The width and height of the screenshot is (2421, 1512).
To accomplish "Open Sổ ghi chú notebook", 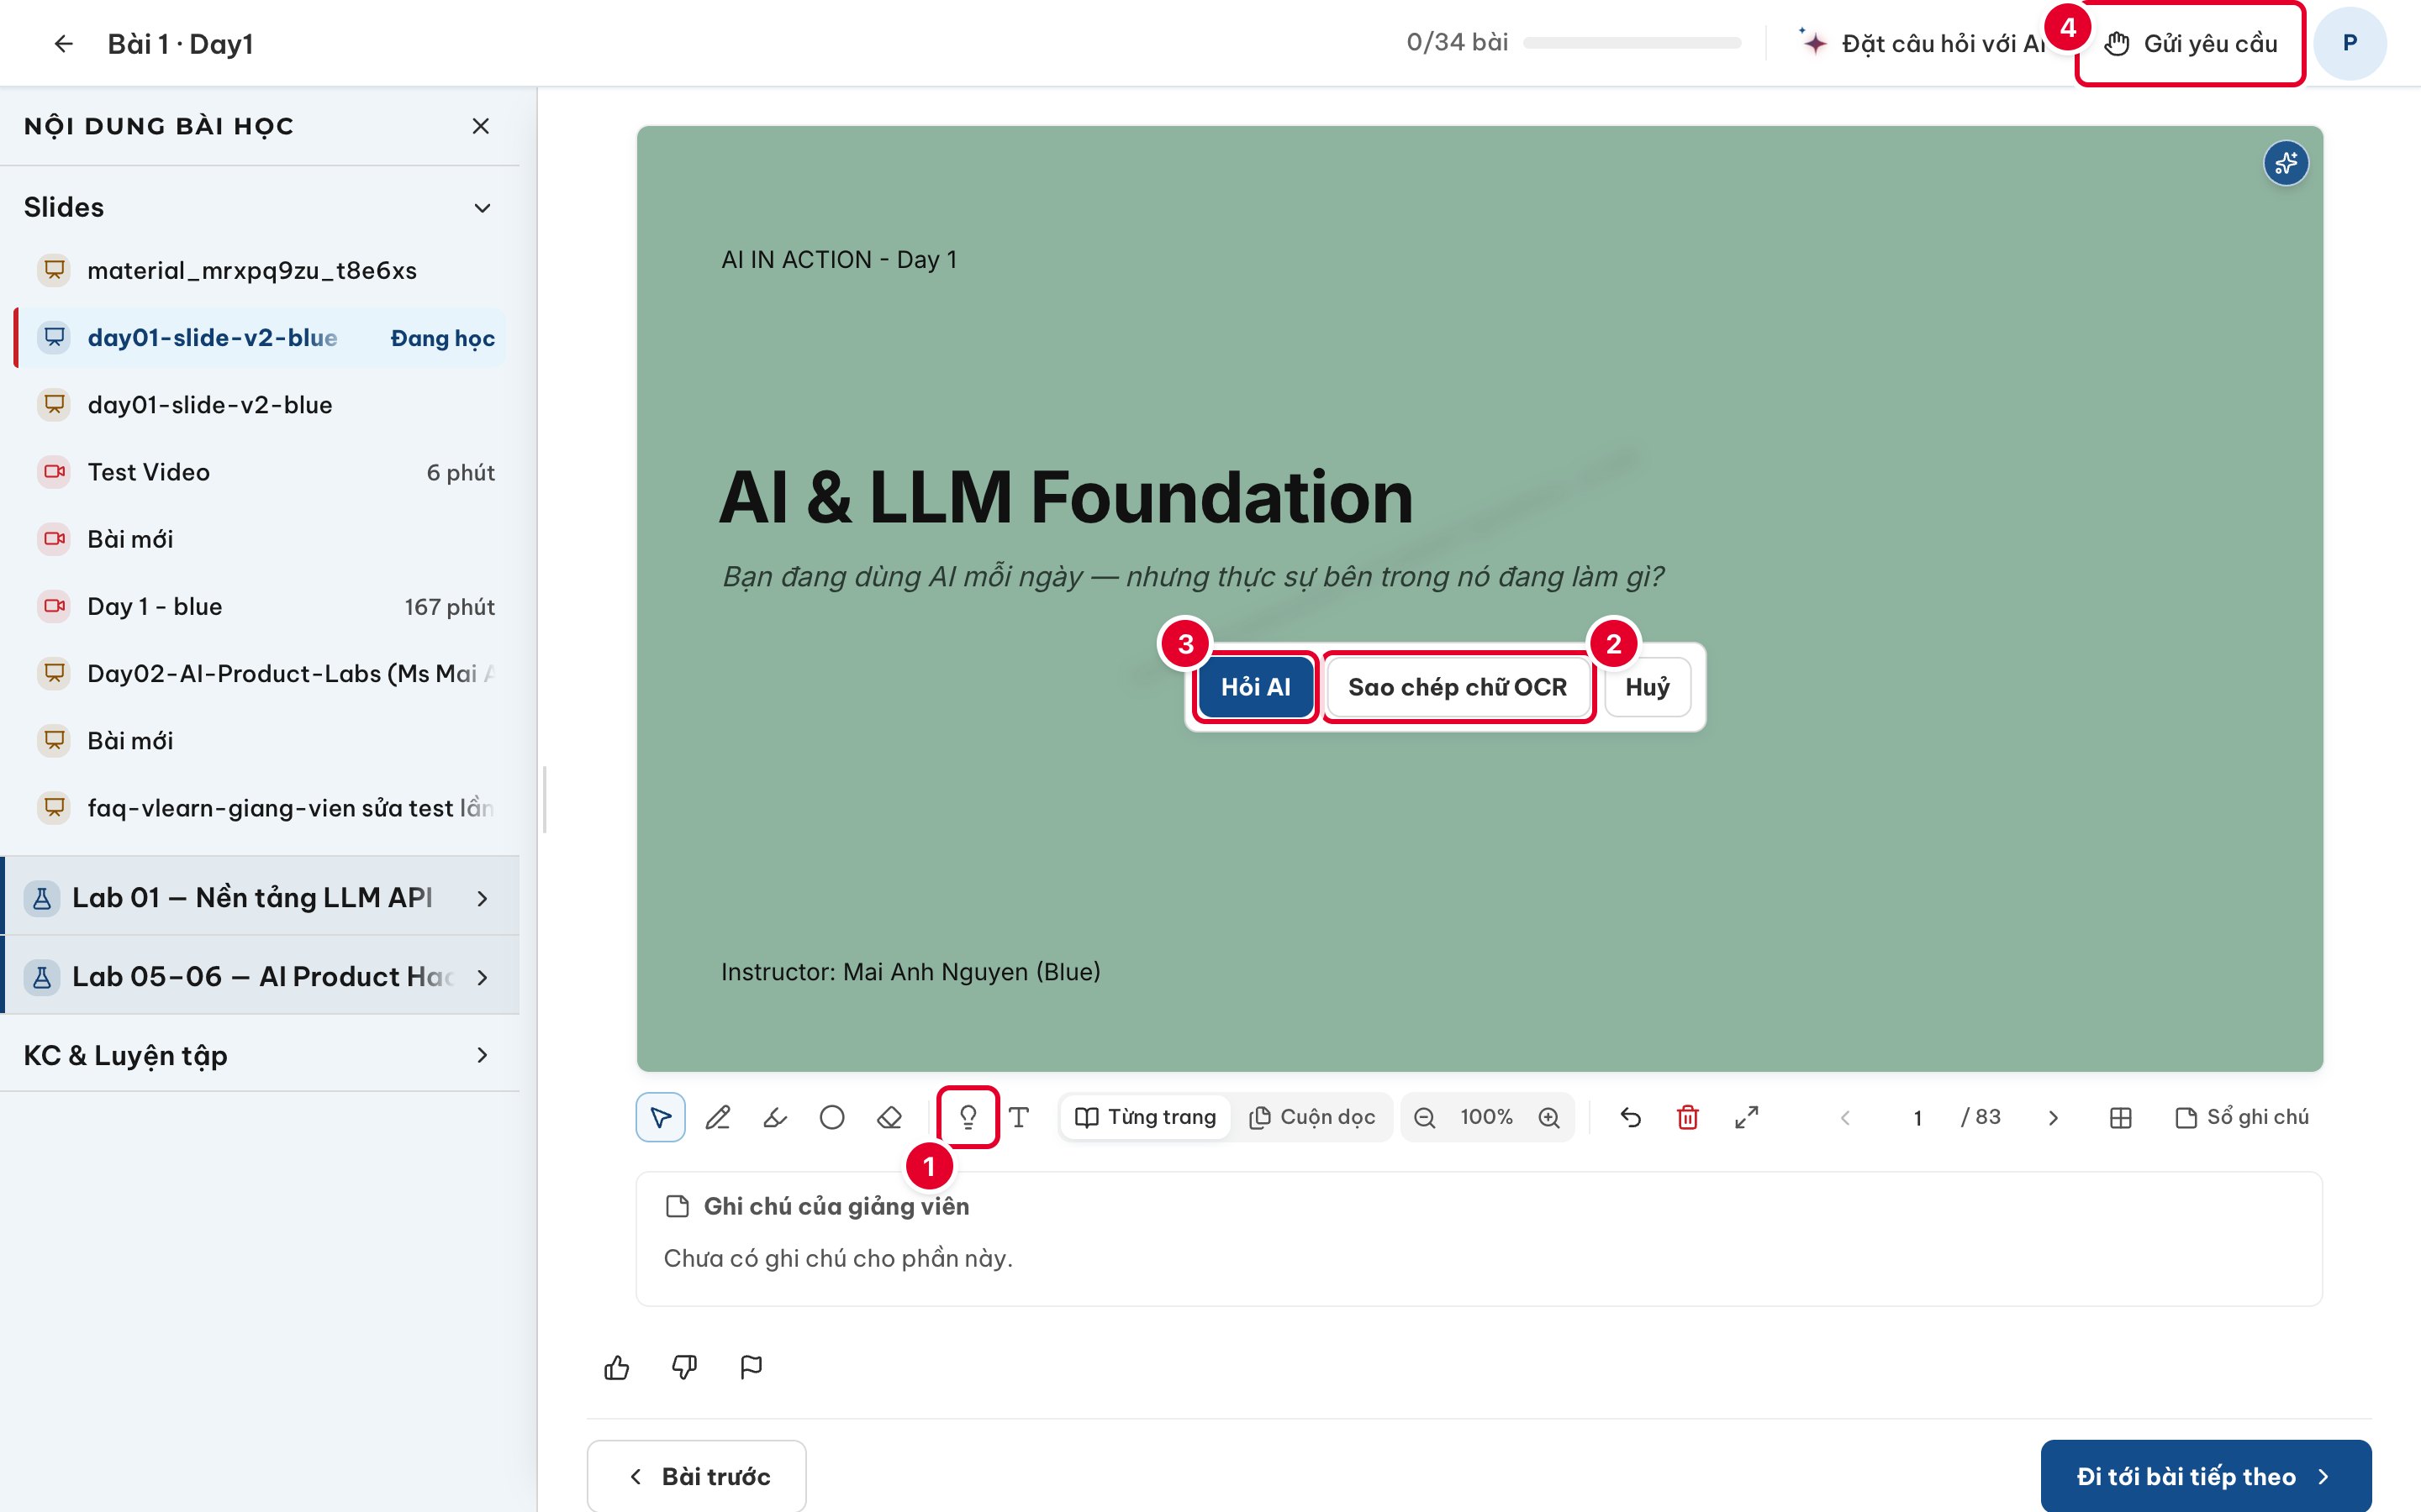I will click(x=2241, y=1117).
